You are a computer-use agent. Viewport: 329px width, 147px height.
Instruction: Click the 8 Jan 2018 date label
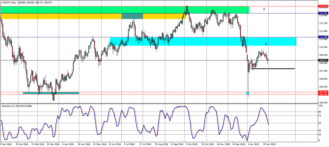point(7,144)
